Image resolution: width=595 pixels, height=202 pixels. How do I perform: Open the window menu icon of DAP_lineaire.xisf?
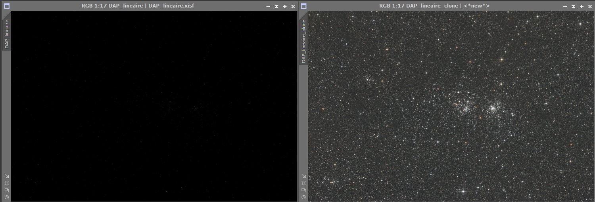(7, 6)
